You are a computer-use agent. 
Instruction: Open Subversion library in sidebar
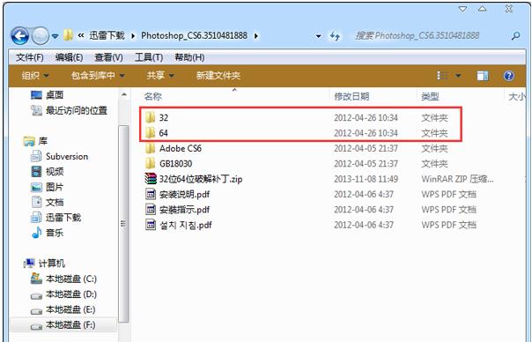(x=67, y=156)
